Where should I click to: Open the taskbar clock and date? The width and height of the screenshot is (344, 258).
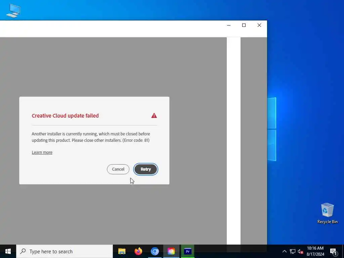(x=315, y=251)
